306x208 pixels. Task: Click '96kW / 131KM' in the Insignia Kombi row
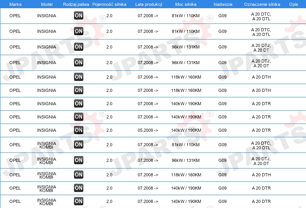point(185,160)
